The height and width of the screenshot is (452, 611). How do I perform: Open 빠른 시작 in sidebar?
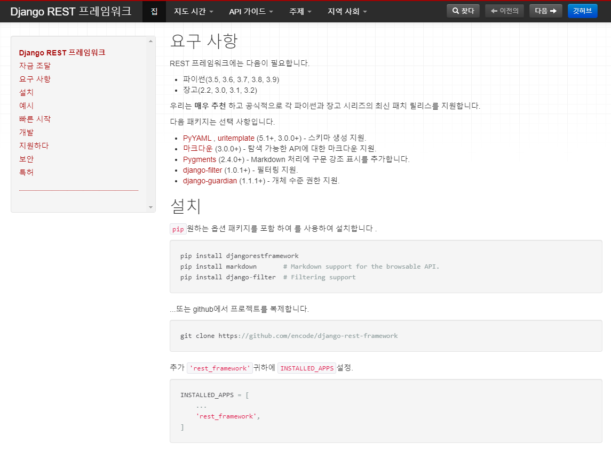35,119
